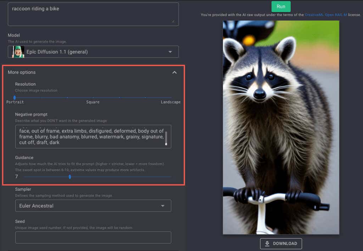Image resolution: width=363 pixels, height=251 pixels.
Task: Click the Guidance slider handle
Action: click(70, 176)
